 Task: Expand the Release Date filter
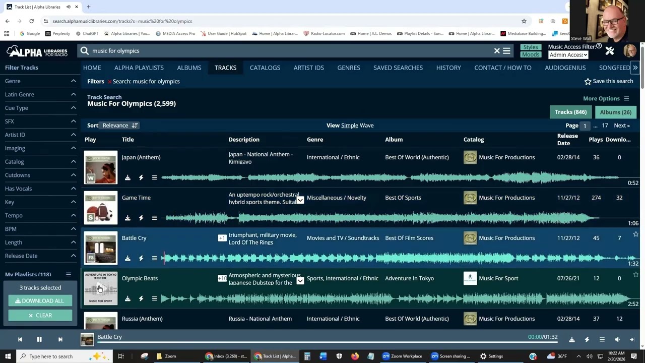coord(40,256)
